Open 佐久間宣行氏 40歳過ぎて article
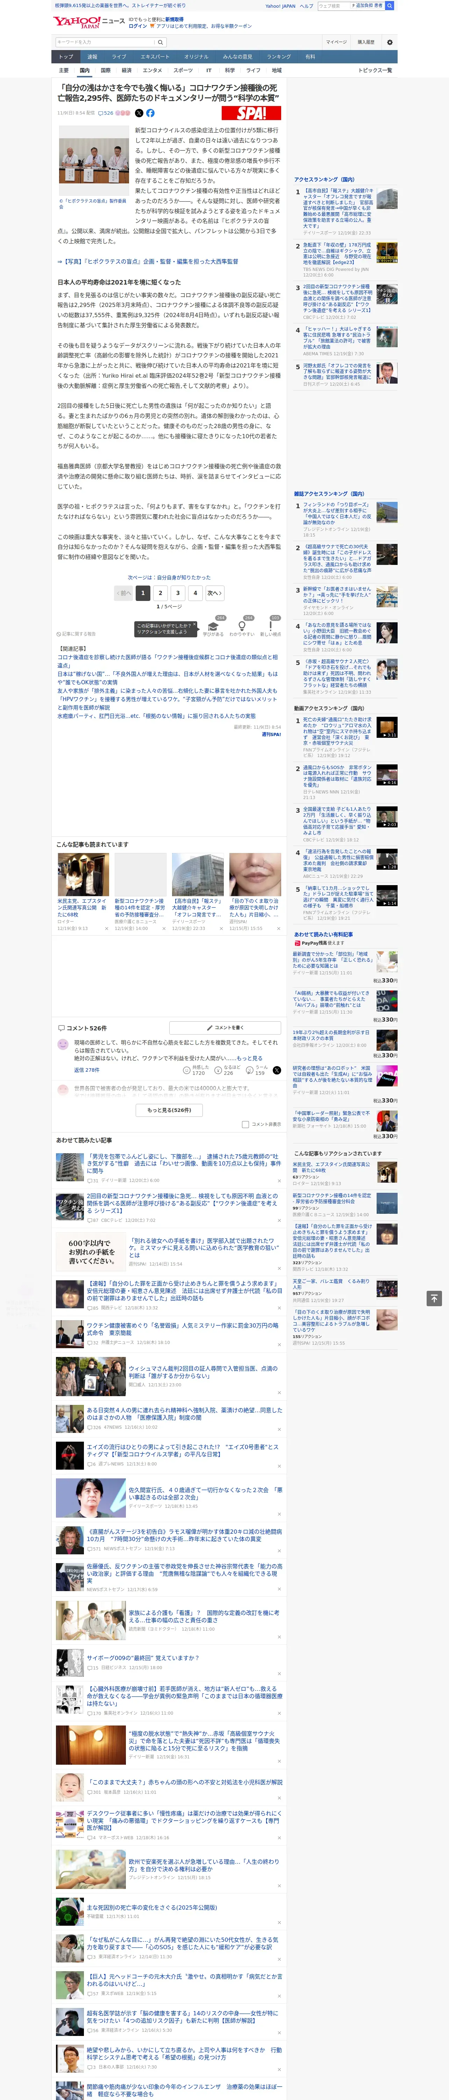The image size is (449, 2100). coord(205,1493)
